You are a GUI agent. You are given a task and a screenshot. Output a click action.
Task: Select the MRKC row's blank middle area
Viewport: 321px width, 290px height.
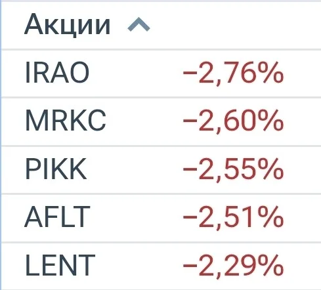click(x=144, y=121)
